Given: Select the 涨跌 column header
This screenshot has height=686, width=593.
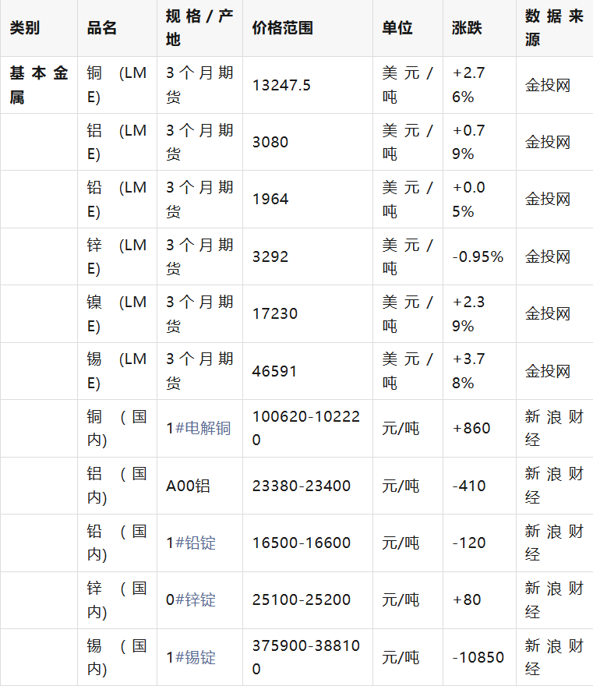Looking at the screenshot, I should pyautogui.click(x=467, y=28).
